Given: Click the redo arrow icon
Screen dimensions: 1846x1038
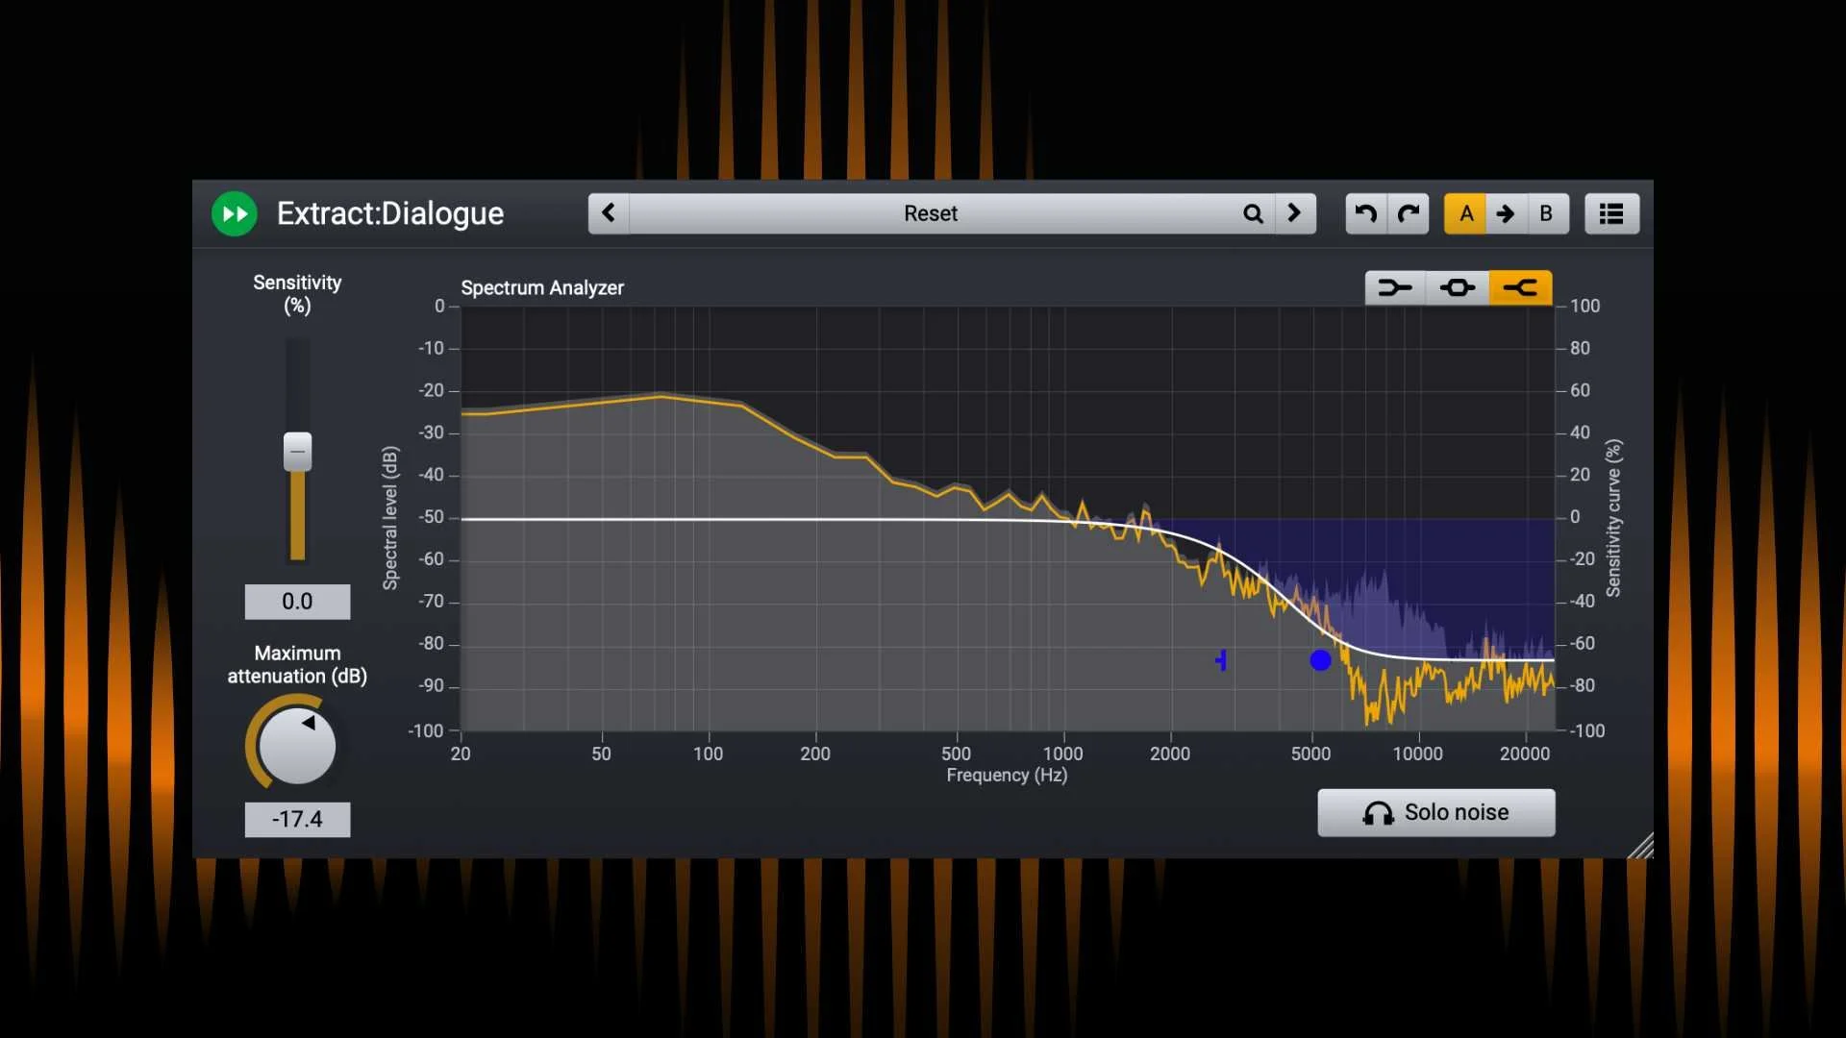Looking at the screenshot, I should [x=1408, y=213].
